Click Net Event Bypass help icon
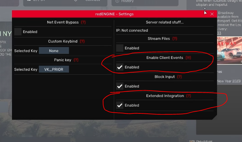The height and width of the screenshot is (142, 242). [x=83, y=22]
